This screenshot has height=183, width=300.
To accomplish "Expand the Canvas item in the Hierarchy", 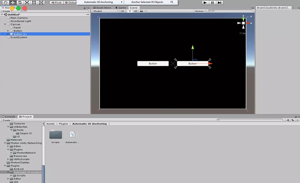I will coord(5,24).
